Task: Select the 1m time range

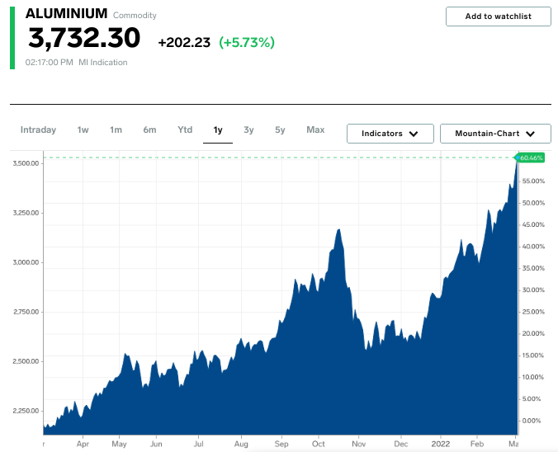Action: point(116,129)
